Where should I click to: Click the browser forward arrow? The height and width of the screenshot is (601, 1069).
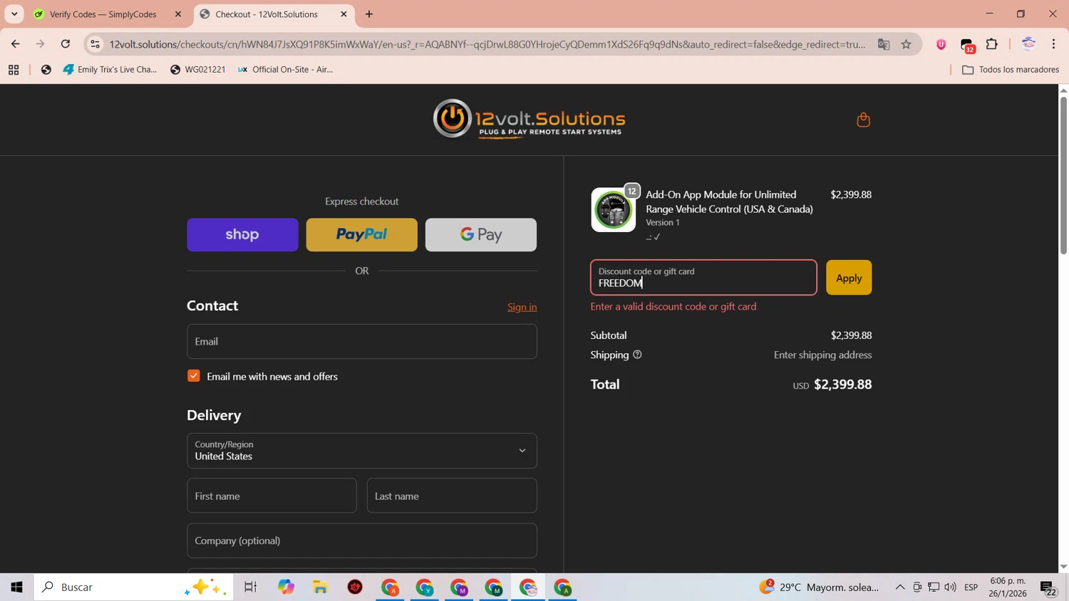point(41,44)
